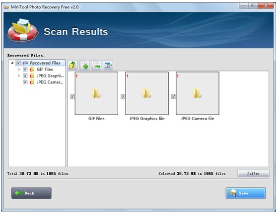Open the JPEG Camera file folder thumbnail

click(x=198, y=93)
